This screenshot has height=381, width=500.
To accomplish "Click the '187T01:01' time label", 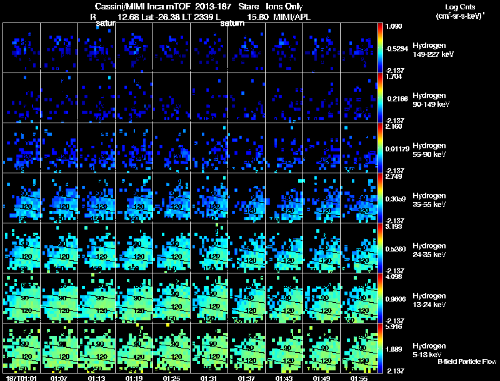I will [21, 378].
